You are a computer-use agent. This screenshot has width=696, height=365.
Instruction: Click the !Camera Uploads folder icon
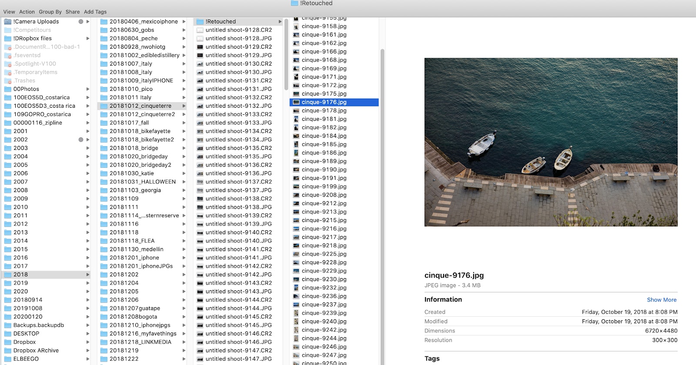click(x=8, y=22)
